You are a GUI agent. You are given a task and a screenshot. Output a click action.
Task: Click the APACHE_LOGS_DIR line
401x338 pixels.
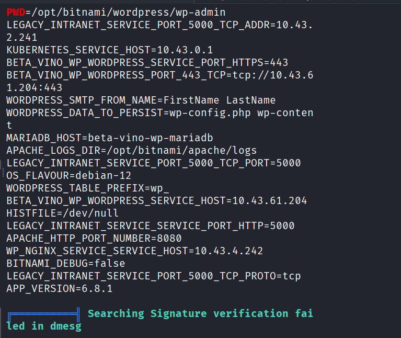click(x=132, y=151)
